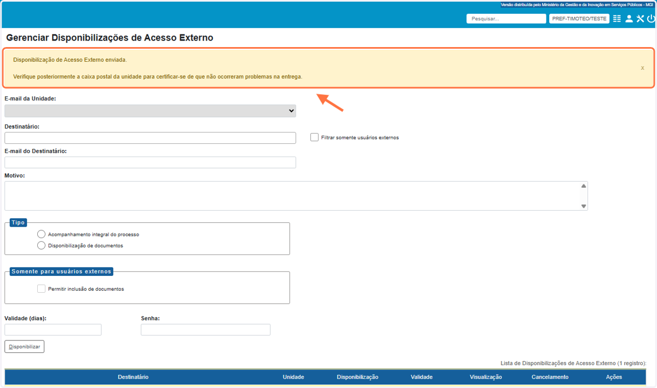The height and width of the screenshot is (388, 657).
Task: Click the Destinatário column header
Action: pyautogui.click(x=133, y=377)
